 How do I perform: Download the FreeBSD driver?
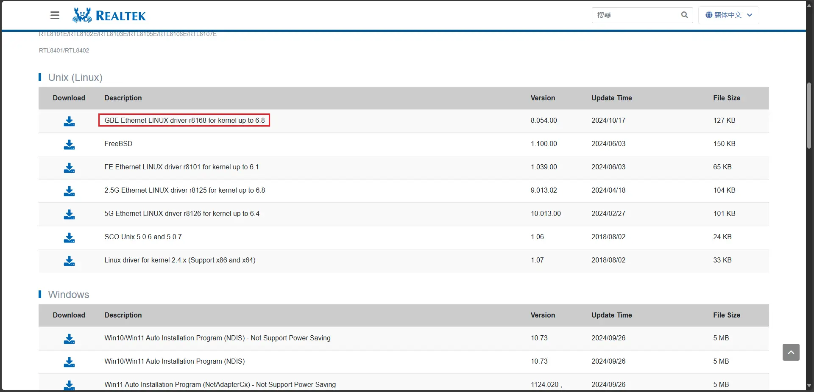pos(69,145)
